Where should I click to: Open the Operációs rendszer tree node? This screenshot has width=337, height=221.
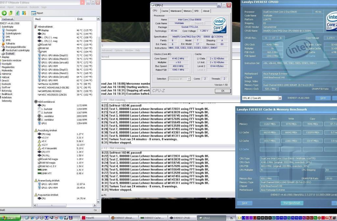[12, 61]
